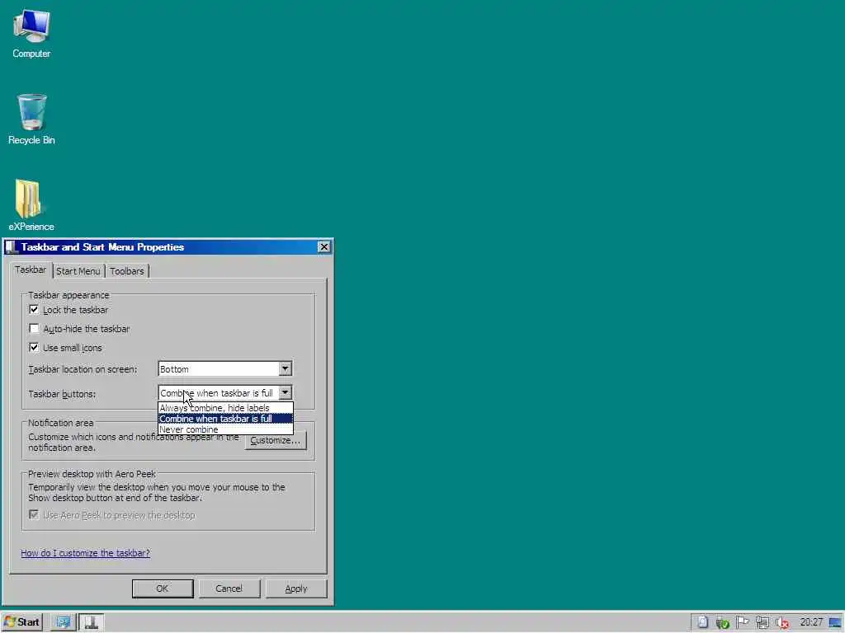This screenshot has width=845, height=633.
Task: Click the Start button on taskbar
Action: pyautogui.click(x=22, y=622)
